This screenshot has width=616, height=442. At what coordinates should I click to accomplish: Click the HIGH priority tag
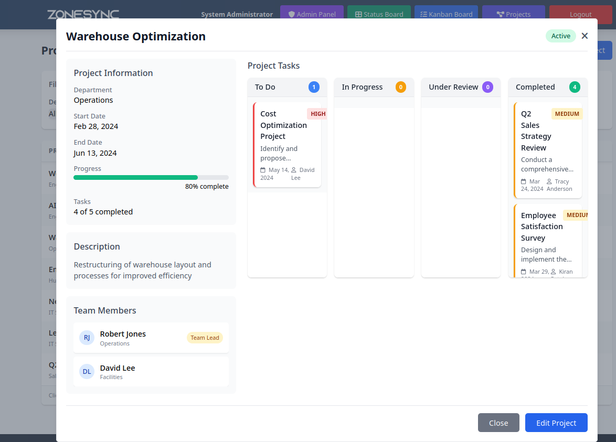click(318, 114)
